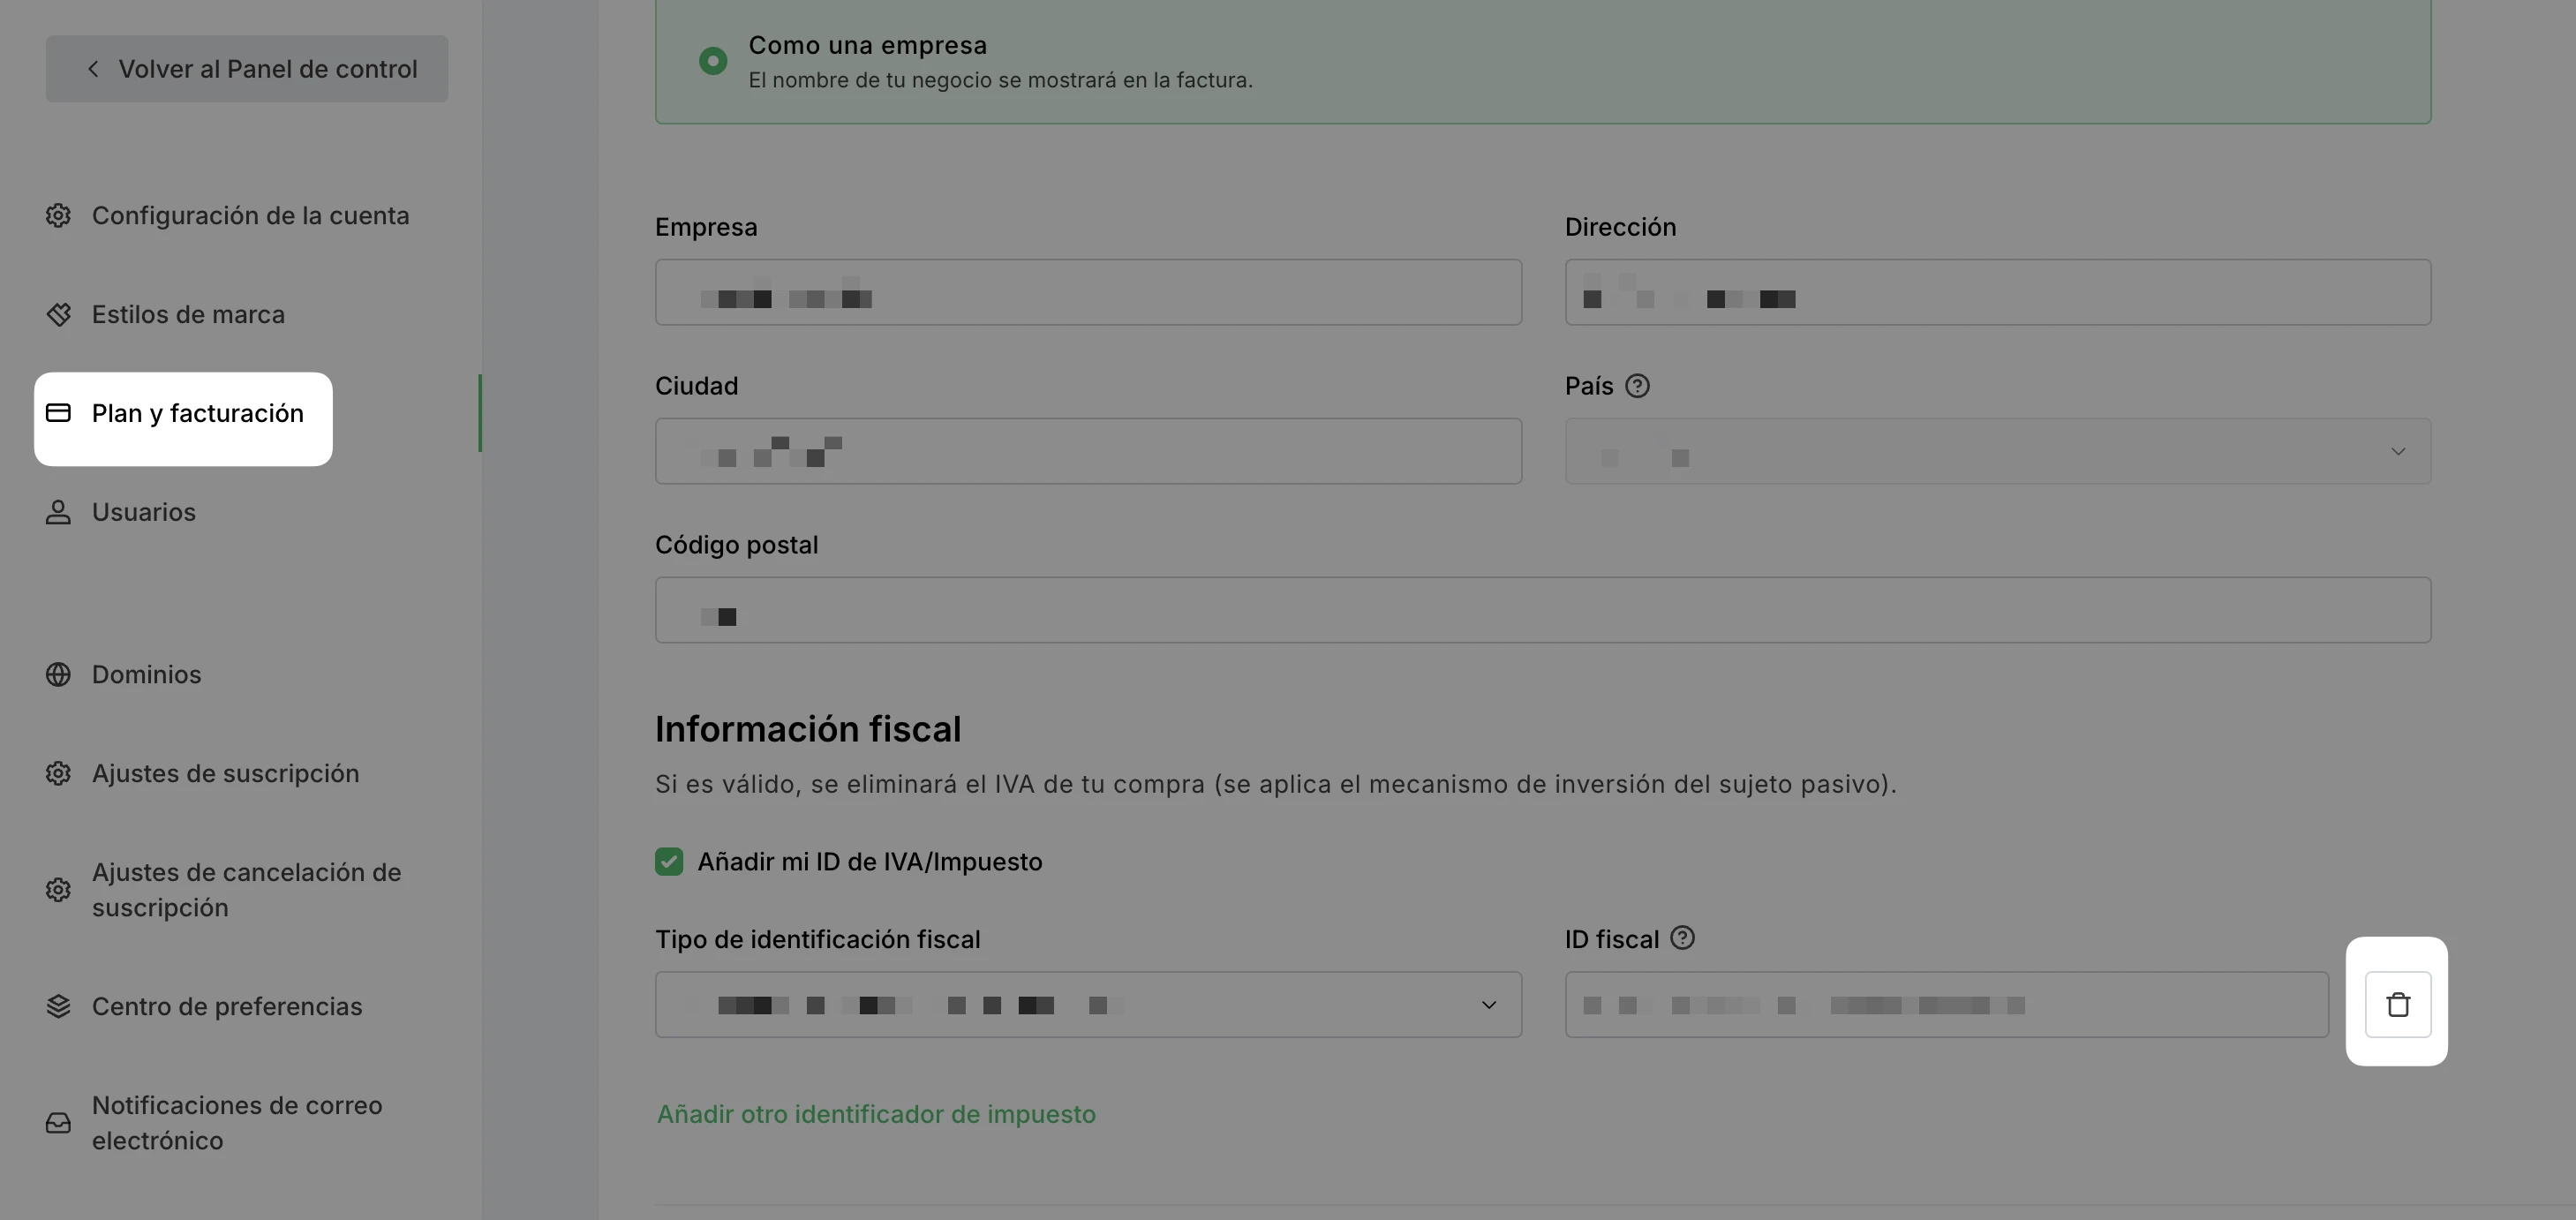Open Ajustes de suscripción
This screenshot has width=2576, height=1220.
pos(225,774)
